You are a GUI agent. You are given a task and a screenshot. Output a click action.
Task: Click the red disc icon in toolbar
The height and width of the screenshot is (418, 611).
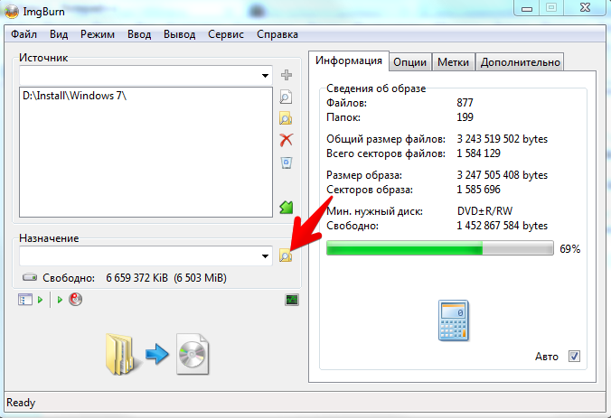click(x=76, y=300)
